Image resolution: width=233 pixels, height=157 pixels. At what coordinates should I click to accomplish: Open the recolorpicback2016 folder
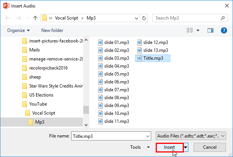[x=45, y=68]
